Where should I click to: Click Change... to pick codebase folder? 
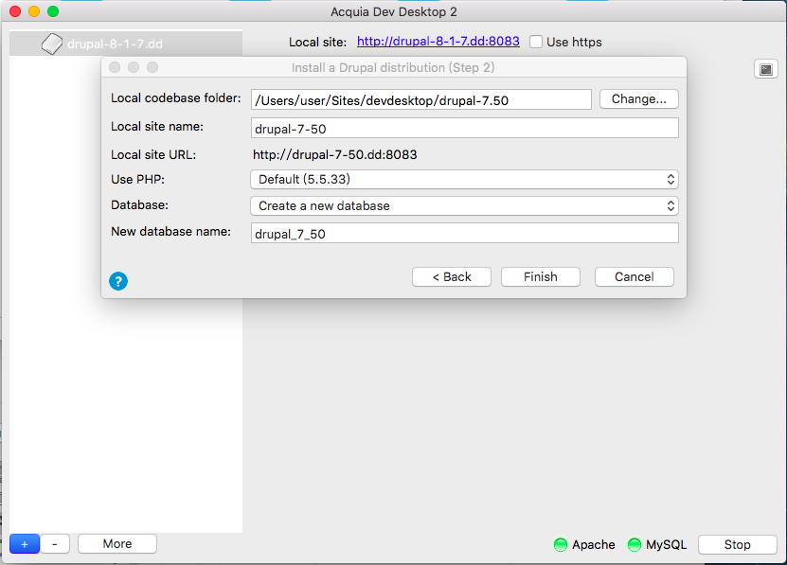(x=639, y=98)
